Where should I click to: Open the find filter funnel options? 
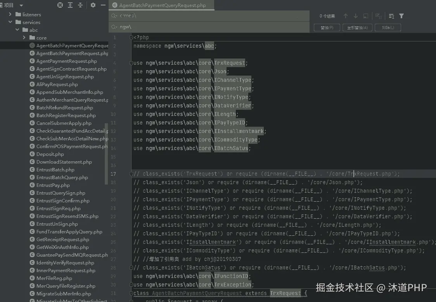(x=401, y=16)
